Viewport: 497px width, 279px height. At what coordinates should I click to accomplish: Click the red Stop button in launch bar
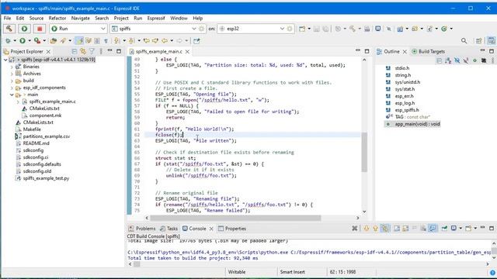coord(40,29)
